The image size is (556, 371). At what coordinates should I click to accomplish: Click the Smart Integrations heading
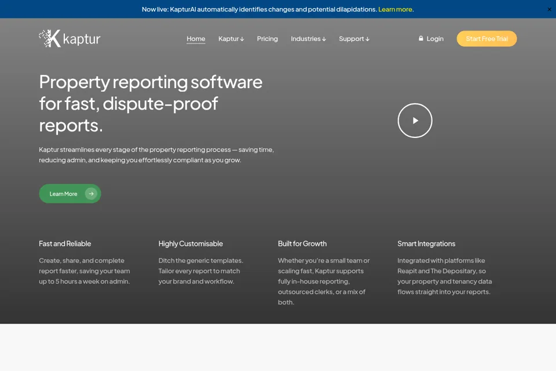426,243
